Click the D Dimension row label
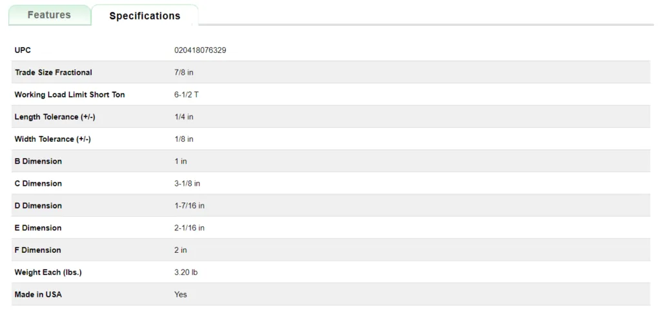 [38, 206]
